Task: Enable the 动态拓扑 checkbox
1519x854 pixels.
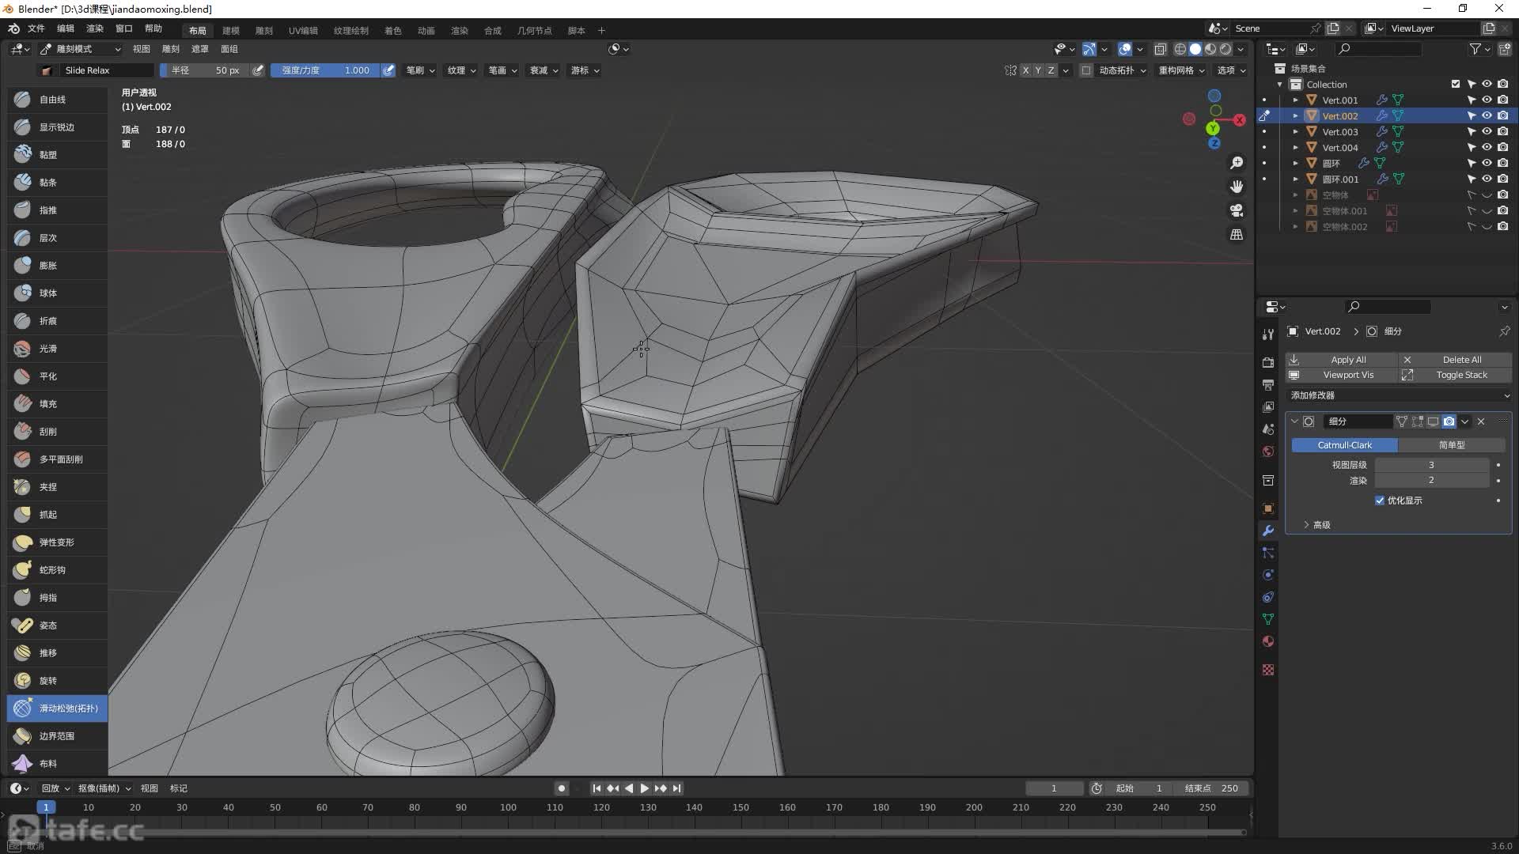Action: point(1086,70)
